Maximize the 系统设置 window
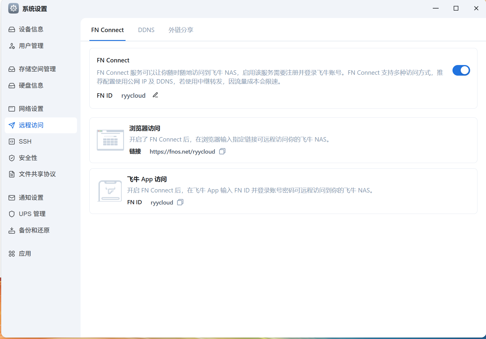This screenshot has height=339, width=486. [x=456, y=8]
